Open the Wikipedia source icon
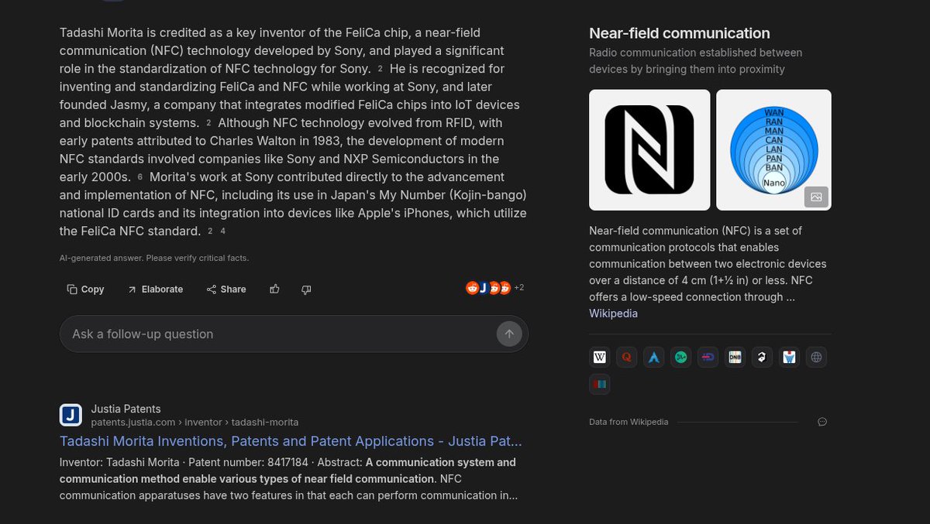Screen dimensions: 930x524 point(600,357)
